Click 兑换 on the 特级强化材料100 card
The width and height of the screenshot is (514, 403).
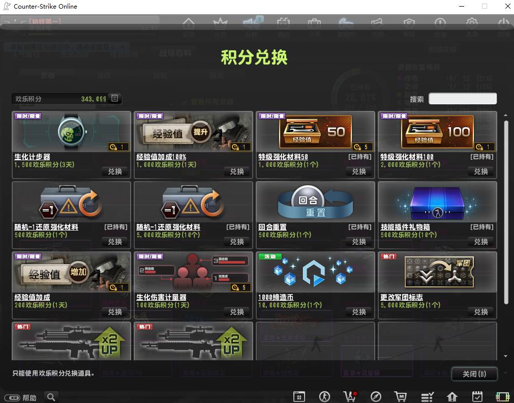click(x=481, y=171)
